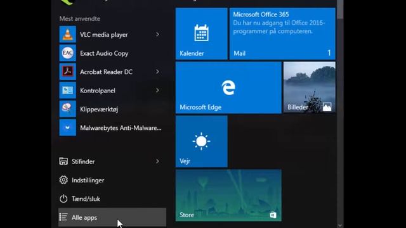The width and height of the screenshot is (406, 228).
Task: Expand VLC media player jump list arrow
Action: 157,34
